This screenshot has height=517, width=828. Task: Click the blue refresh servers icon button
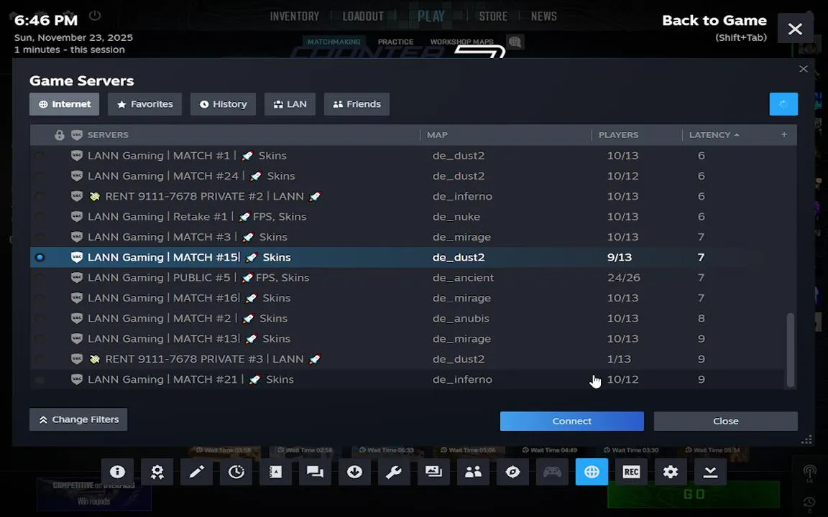tap(783, 104)
